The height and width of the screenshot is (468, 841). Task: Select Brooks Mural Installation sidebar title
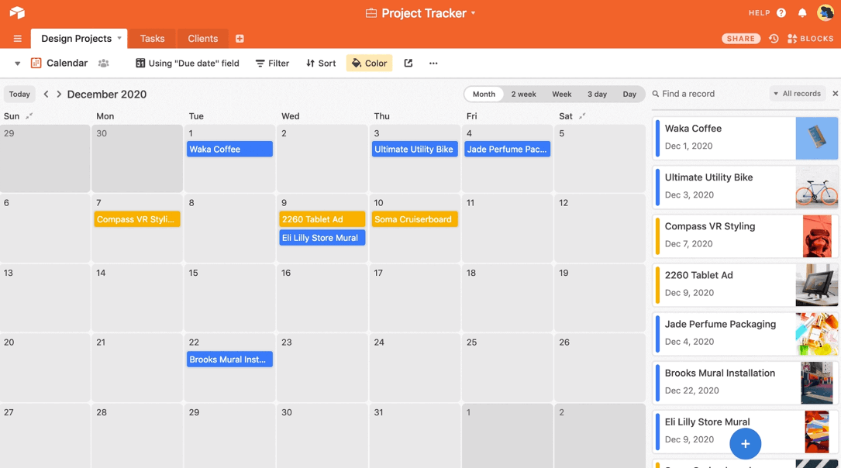[719, 373]
